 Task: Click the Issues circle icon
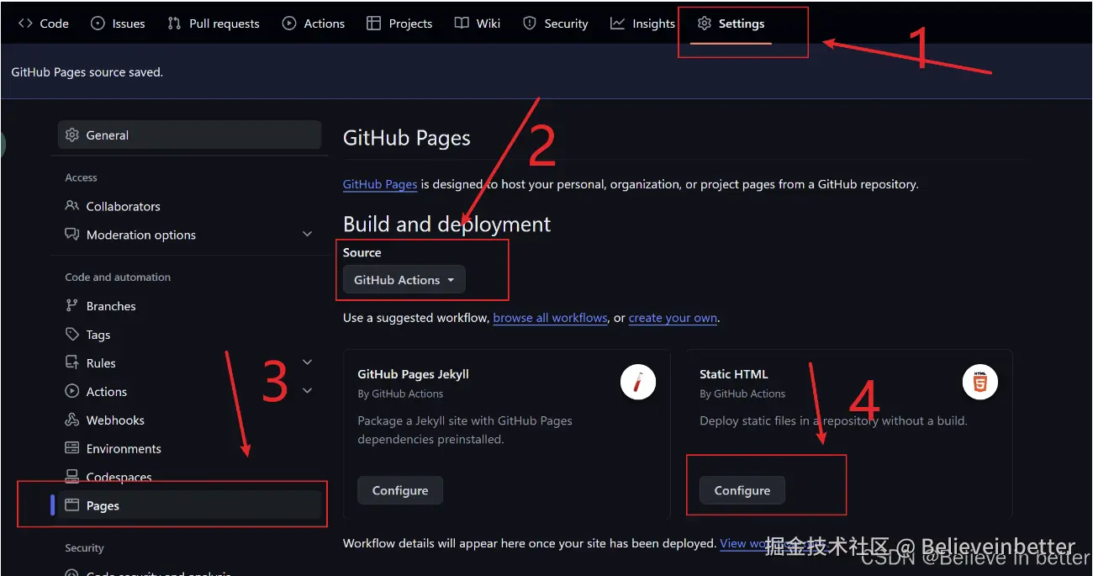pos(98,24)
